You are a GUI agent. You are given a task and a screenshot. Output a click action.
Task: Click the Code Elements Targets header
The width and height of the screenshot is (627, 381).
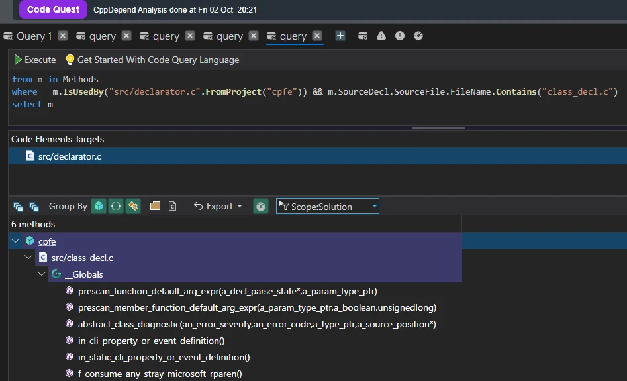[x=58, y=139]
